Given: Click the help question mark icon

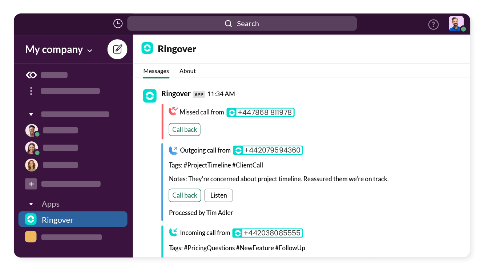Looking at the screenshot, I should (433, 24).
